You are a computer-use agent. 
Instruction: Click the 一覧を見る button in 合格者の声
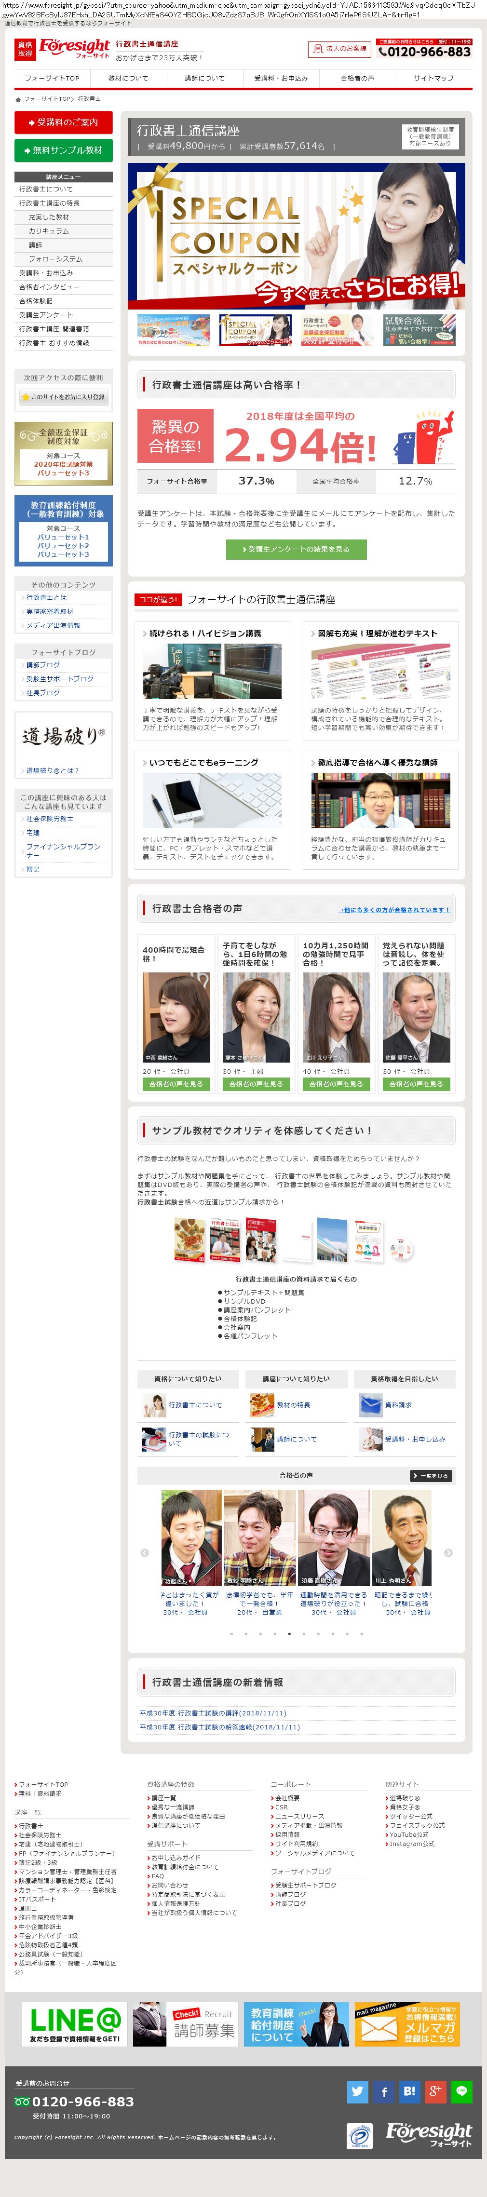[430, 1475]
